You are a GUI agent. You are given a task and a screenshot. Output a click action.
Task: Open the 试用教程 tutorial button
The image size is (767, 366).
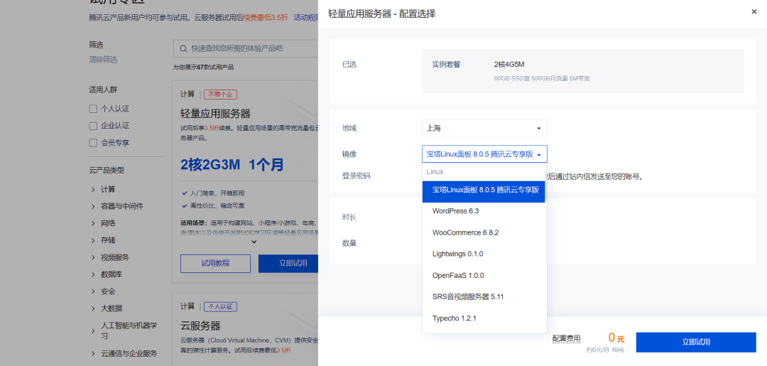[x=215, y=263]
